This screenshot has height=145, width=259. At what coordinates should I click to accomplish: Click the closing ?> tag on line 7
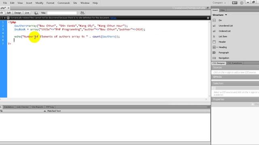tap(10, 44)
